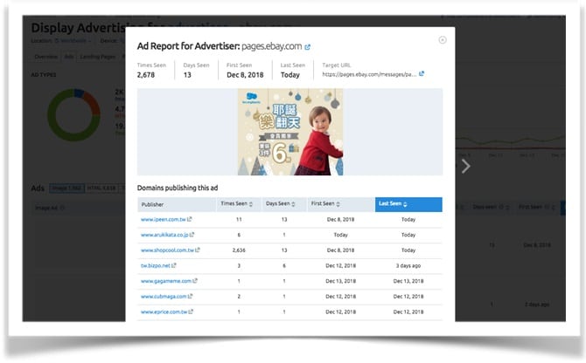Click the Target URL https://pages.ebay.com link text
Image resolution: width=586 pixels, height=363 pixels.
(369, 74)
